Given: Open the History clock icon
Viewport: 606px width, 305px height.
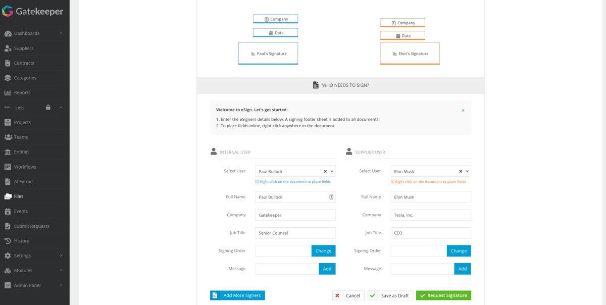Looking at the screenshot, I should pyautogui.click(x=8, y=241).
